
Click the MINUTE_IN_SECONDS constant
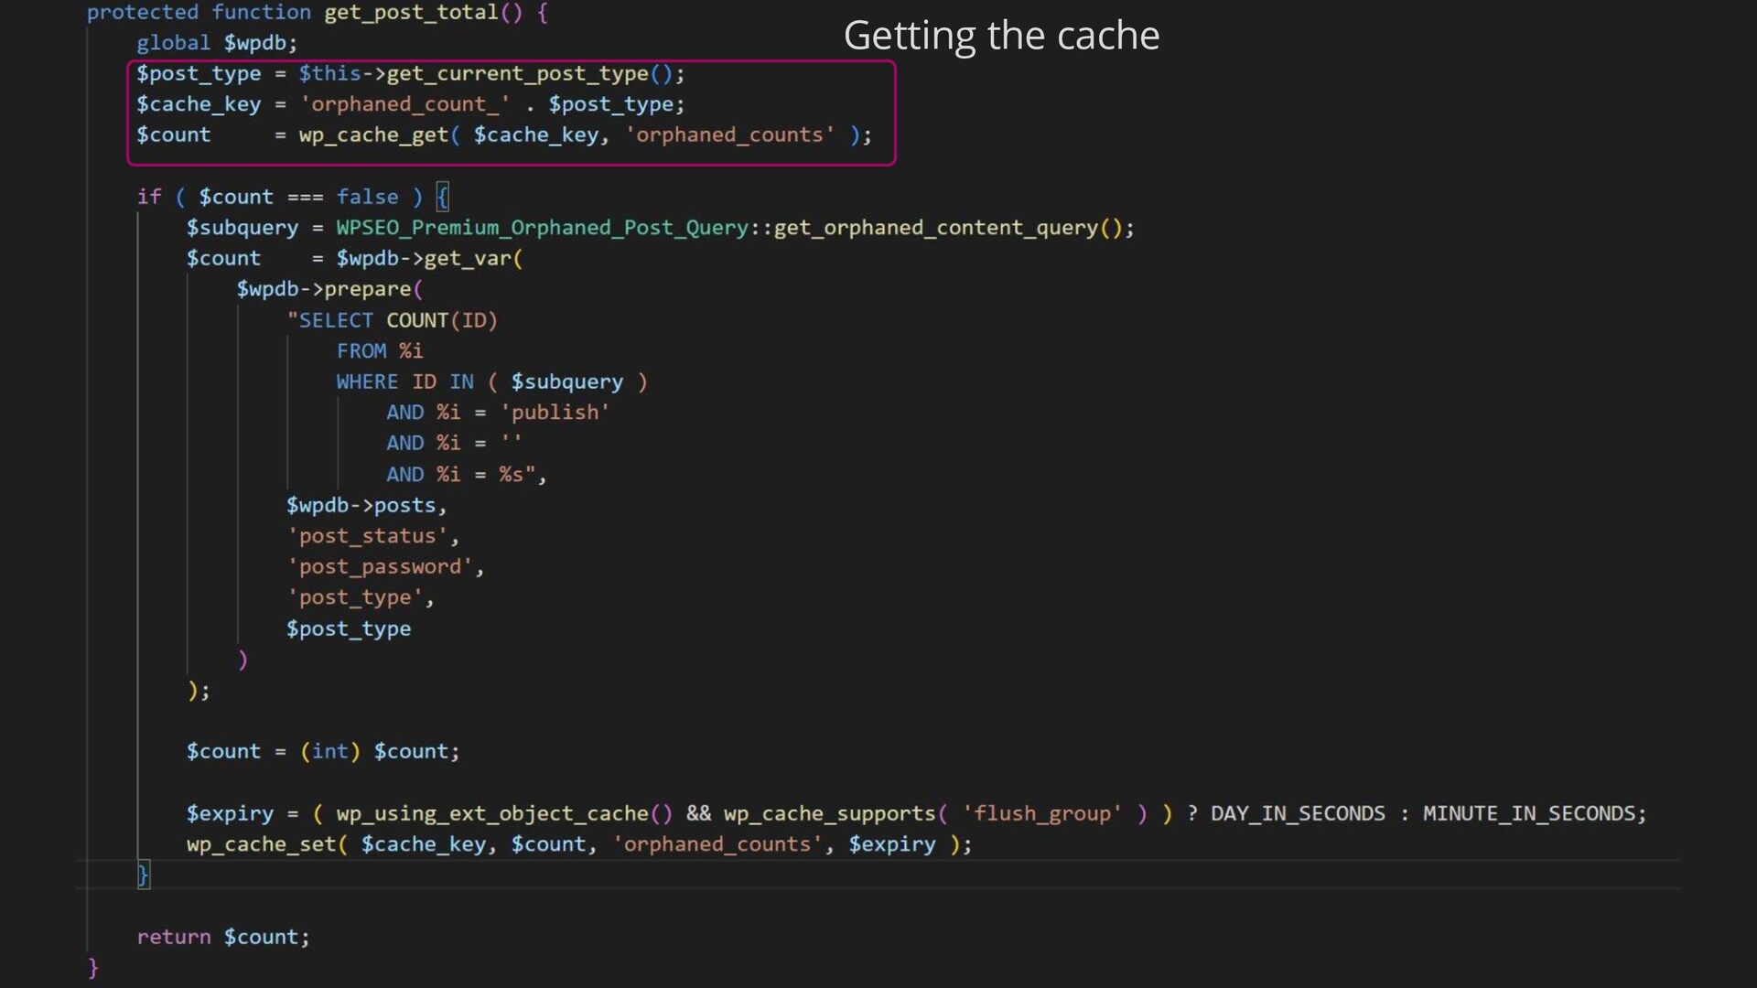[1529, 813]
